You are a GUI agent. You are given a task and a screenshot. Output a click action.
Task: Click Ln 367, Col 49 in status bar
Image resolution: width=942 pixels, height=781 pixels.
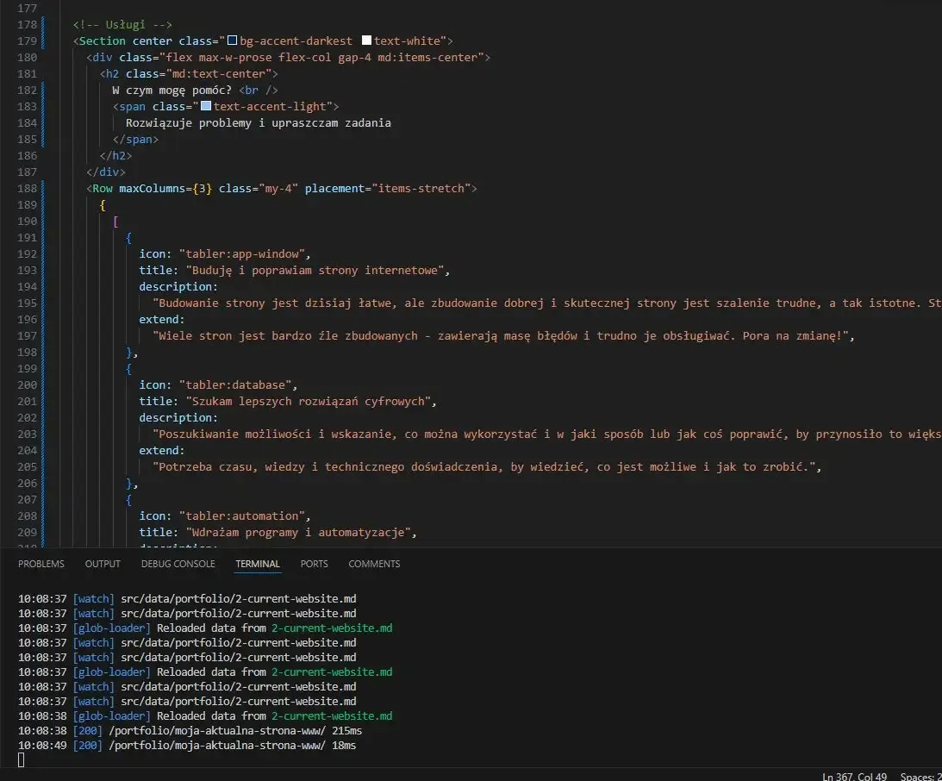coord(853,776)
